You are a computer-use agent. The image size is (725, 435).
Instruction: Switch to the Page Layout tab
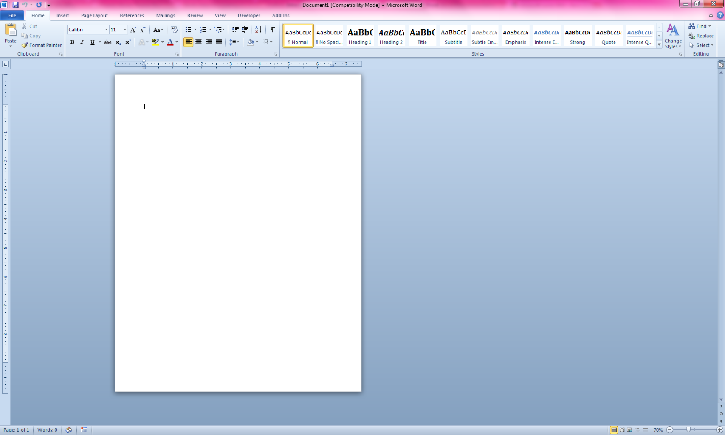pyautogui.click(x=94, y=16)
